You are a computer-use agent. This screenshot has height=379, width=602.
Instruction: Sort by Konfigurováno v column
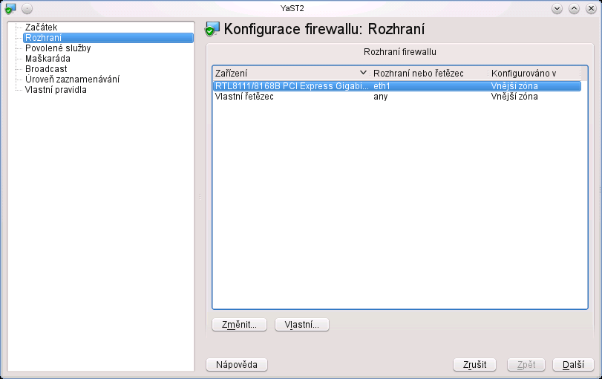point(524,73)
